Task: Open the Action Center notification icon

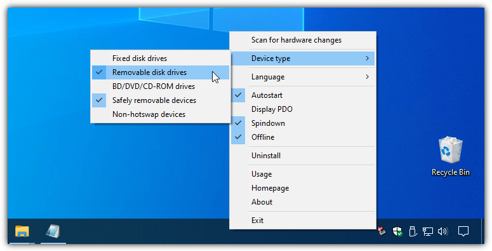Action: 463,231
